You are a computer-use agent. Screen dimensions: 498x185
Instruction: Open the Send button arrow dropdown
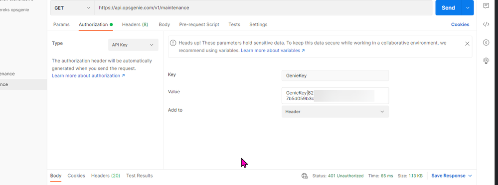[468, 8]
